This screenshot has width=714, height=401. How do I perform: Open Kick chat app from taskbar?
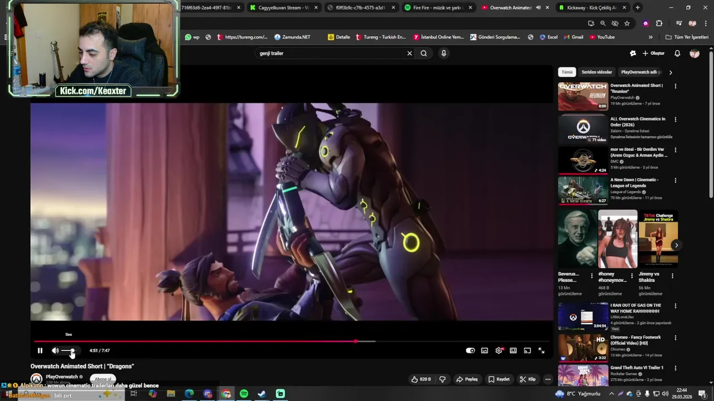click(280, 394)
